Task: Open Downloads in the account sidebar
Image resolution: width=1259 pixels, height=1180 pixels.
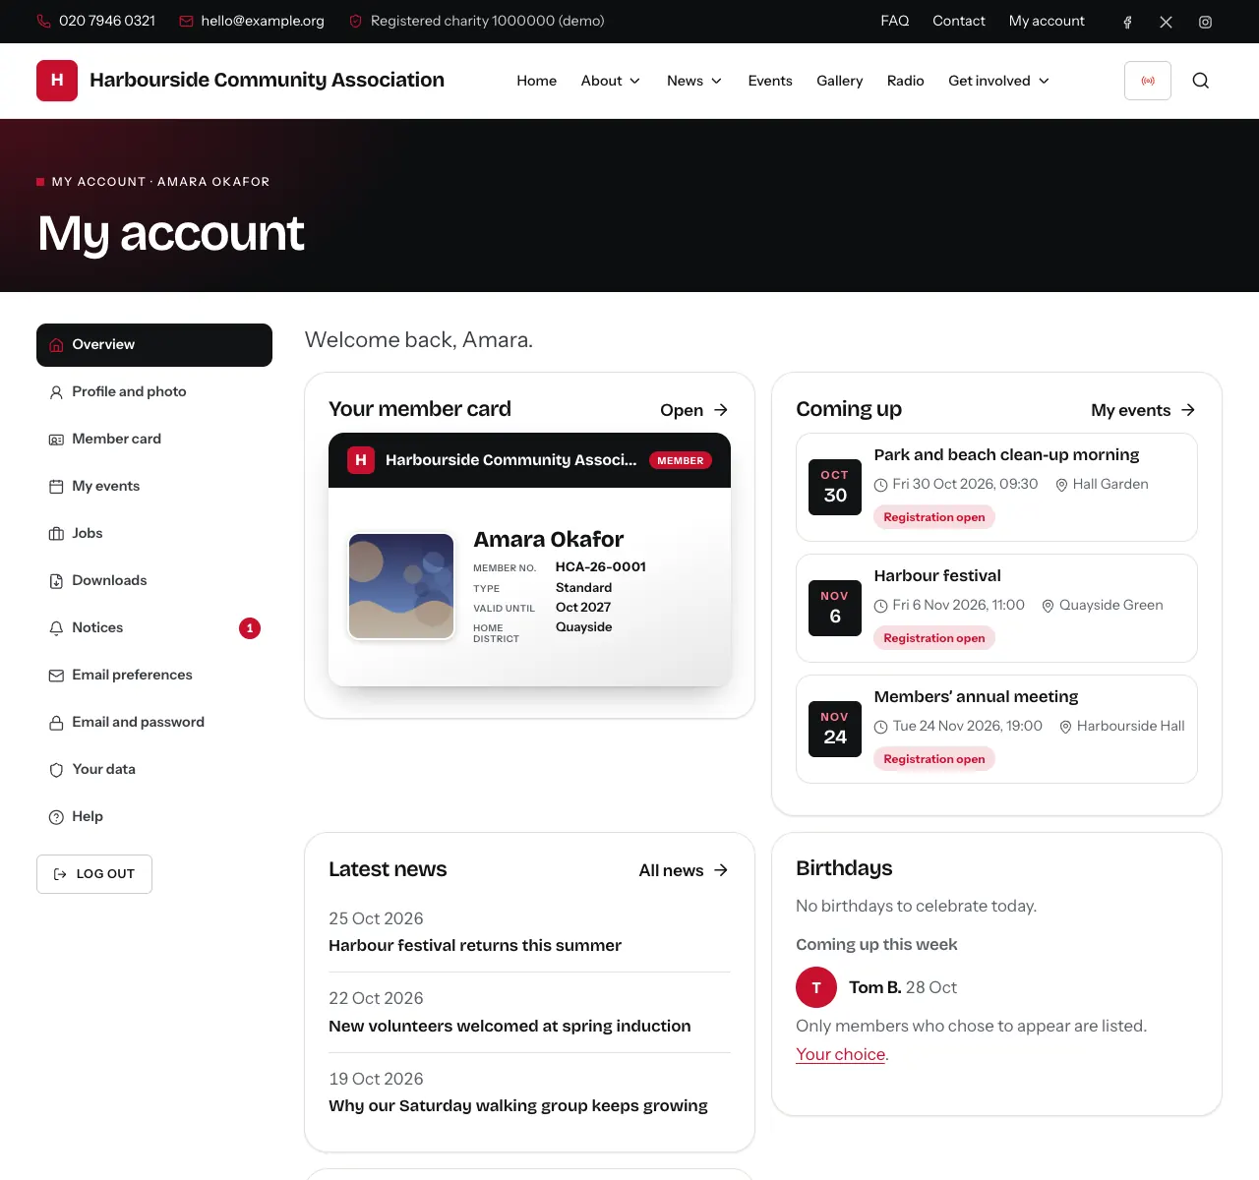Action: click(x=154, y=581)
